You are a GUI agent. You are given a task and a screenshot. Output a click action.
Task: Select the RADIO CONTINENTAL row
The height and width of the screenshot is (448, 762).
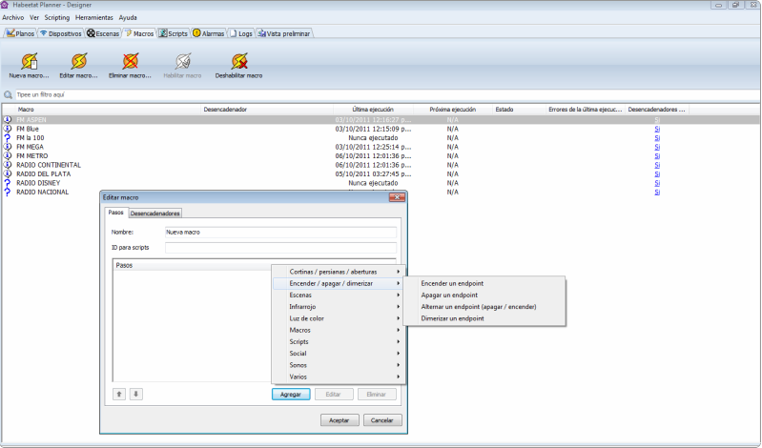pos(381,165)
